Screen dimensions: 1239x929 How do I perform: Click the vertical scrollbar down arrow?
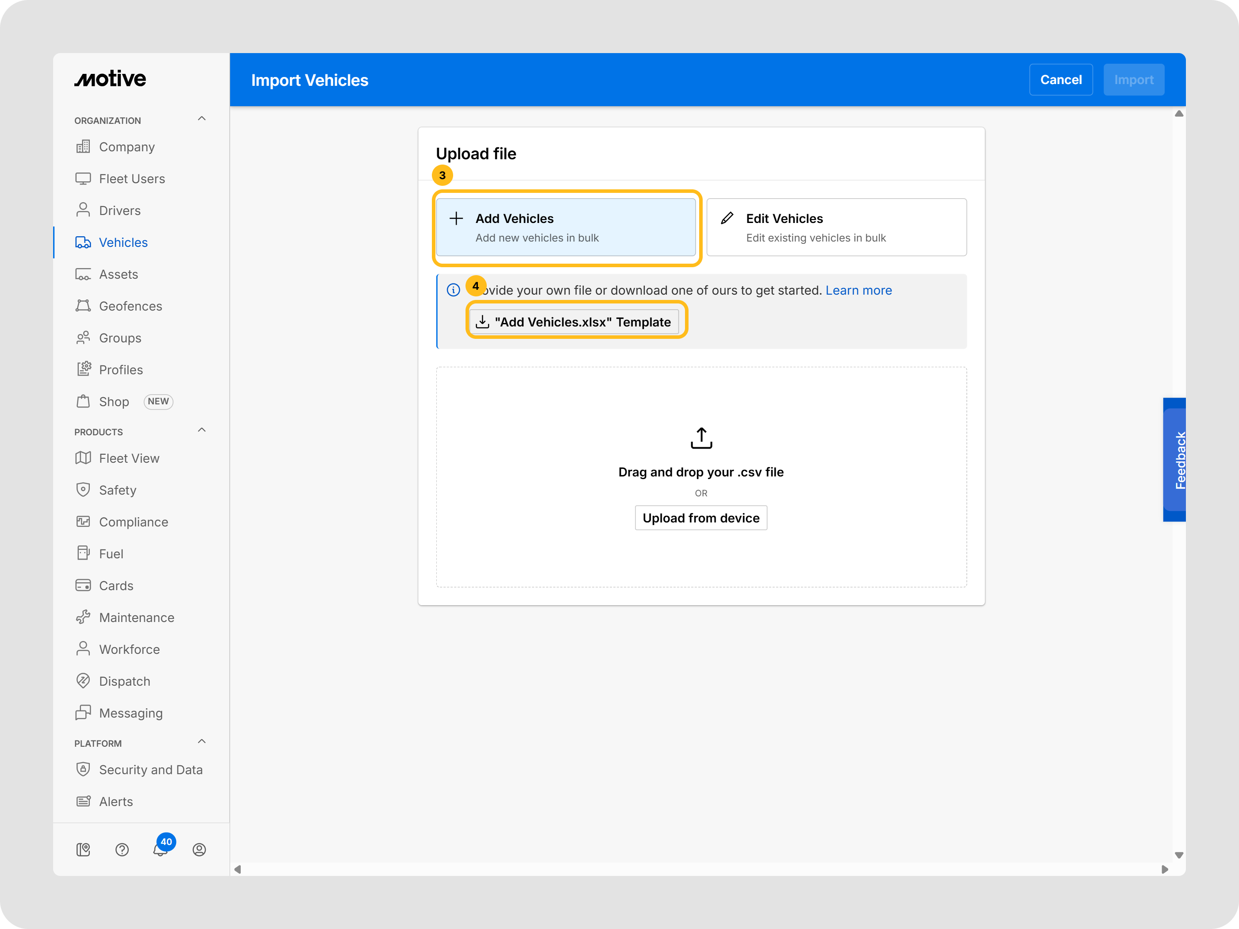[1178, 855]
